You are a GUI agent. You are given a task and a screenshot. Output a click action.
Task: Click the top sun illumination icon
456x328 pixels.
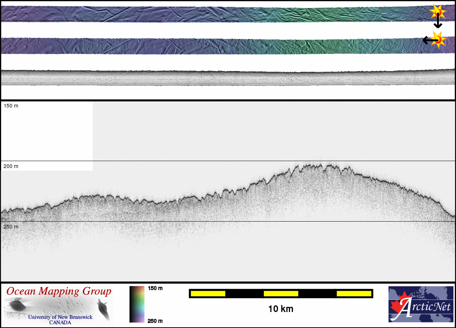click(437, 12)
